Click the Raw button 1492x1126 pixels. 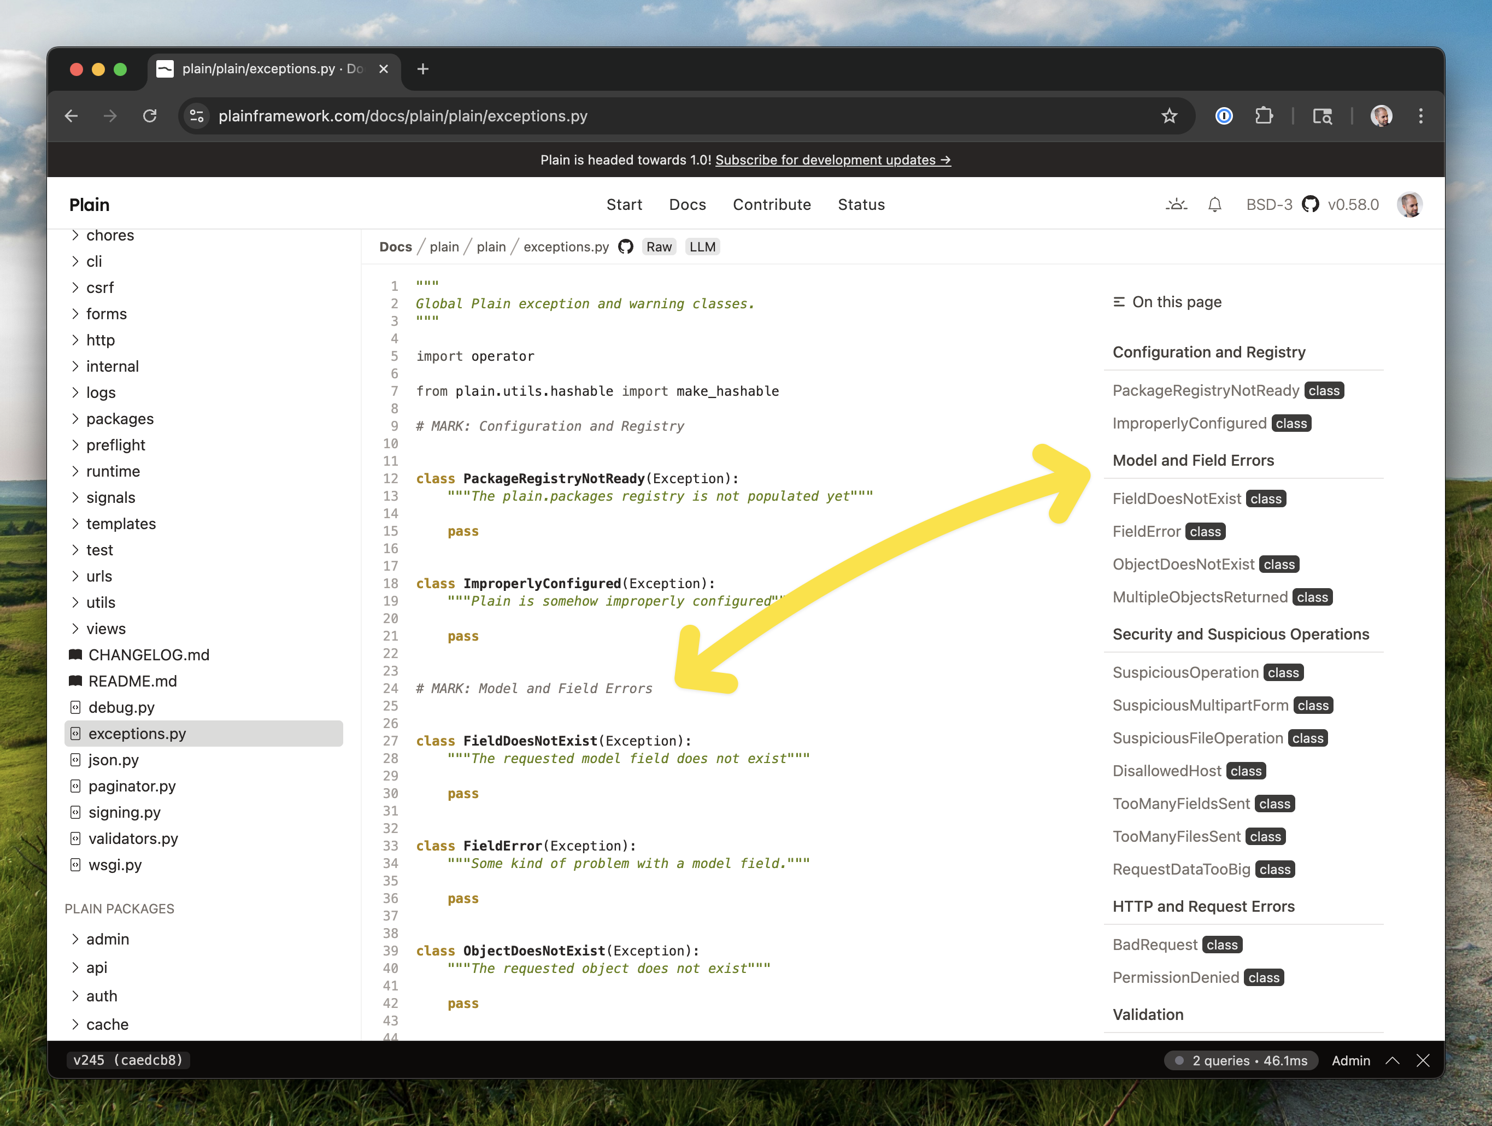[659, 247]
